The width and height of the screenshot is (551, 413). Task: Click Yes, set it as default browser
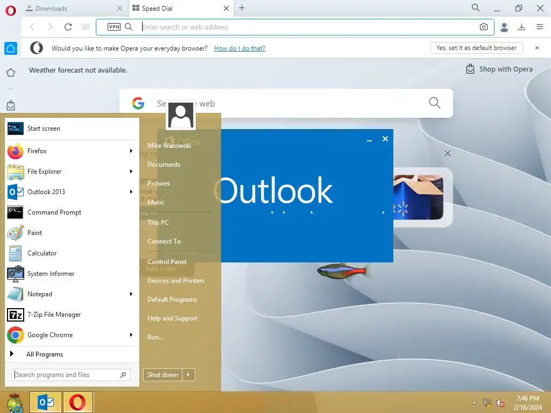(x=477, y=48)
